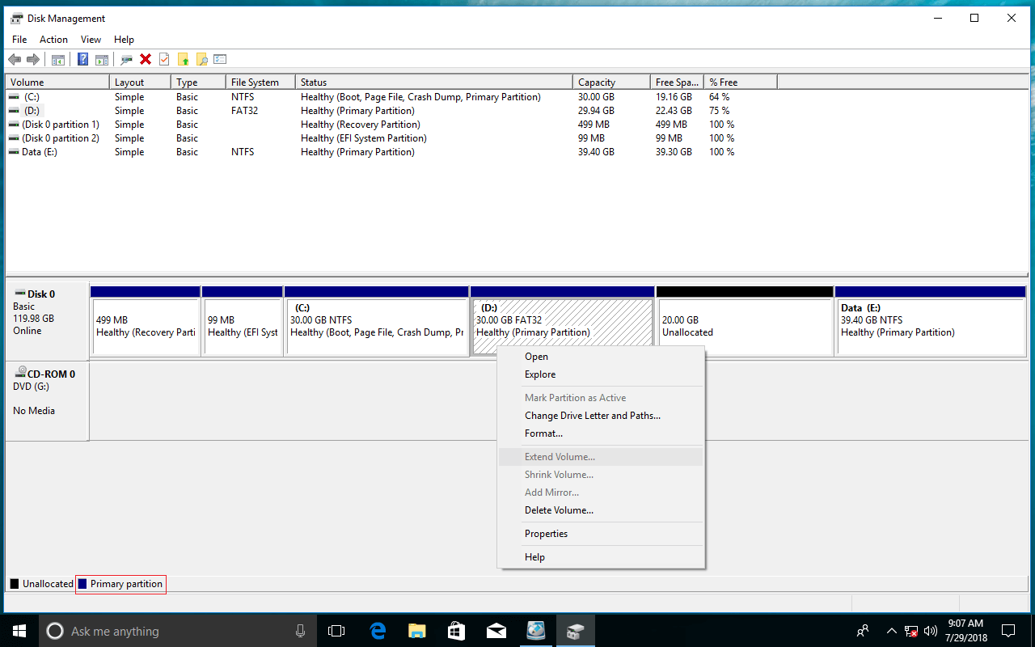Click the refresh disk view icon
The image size is (1035, 647).
[125, 59]
